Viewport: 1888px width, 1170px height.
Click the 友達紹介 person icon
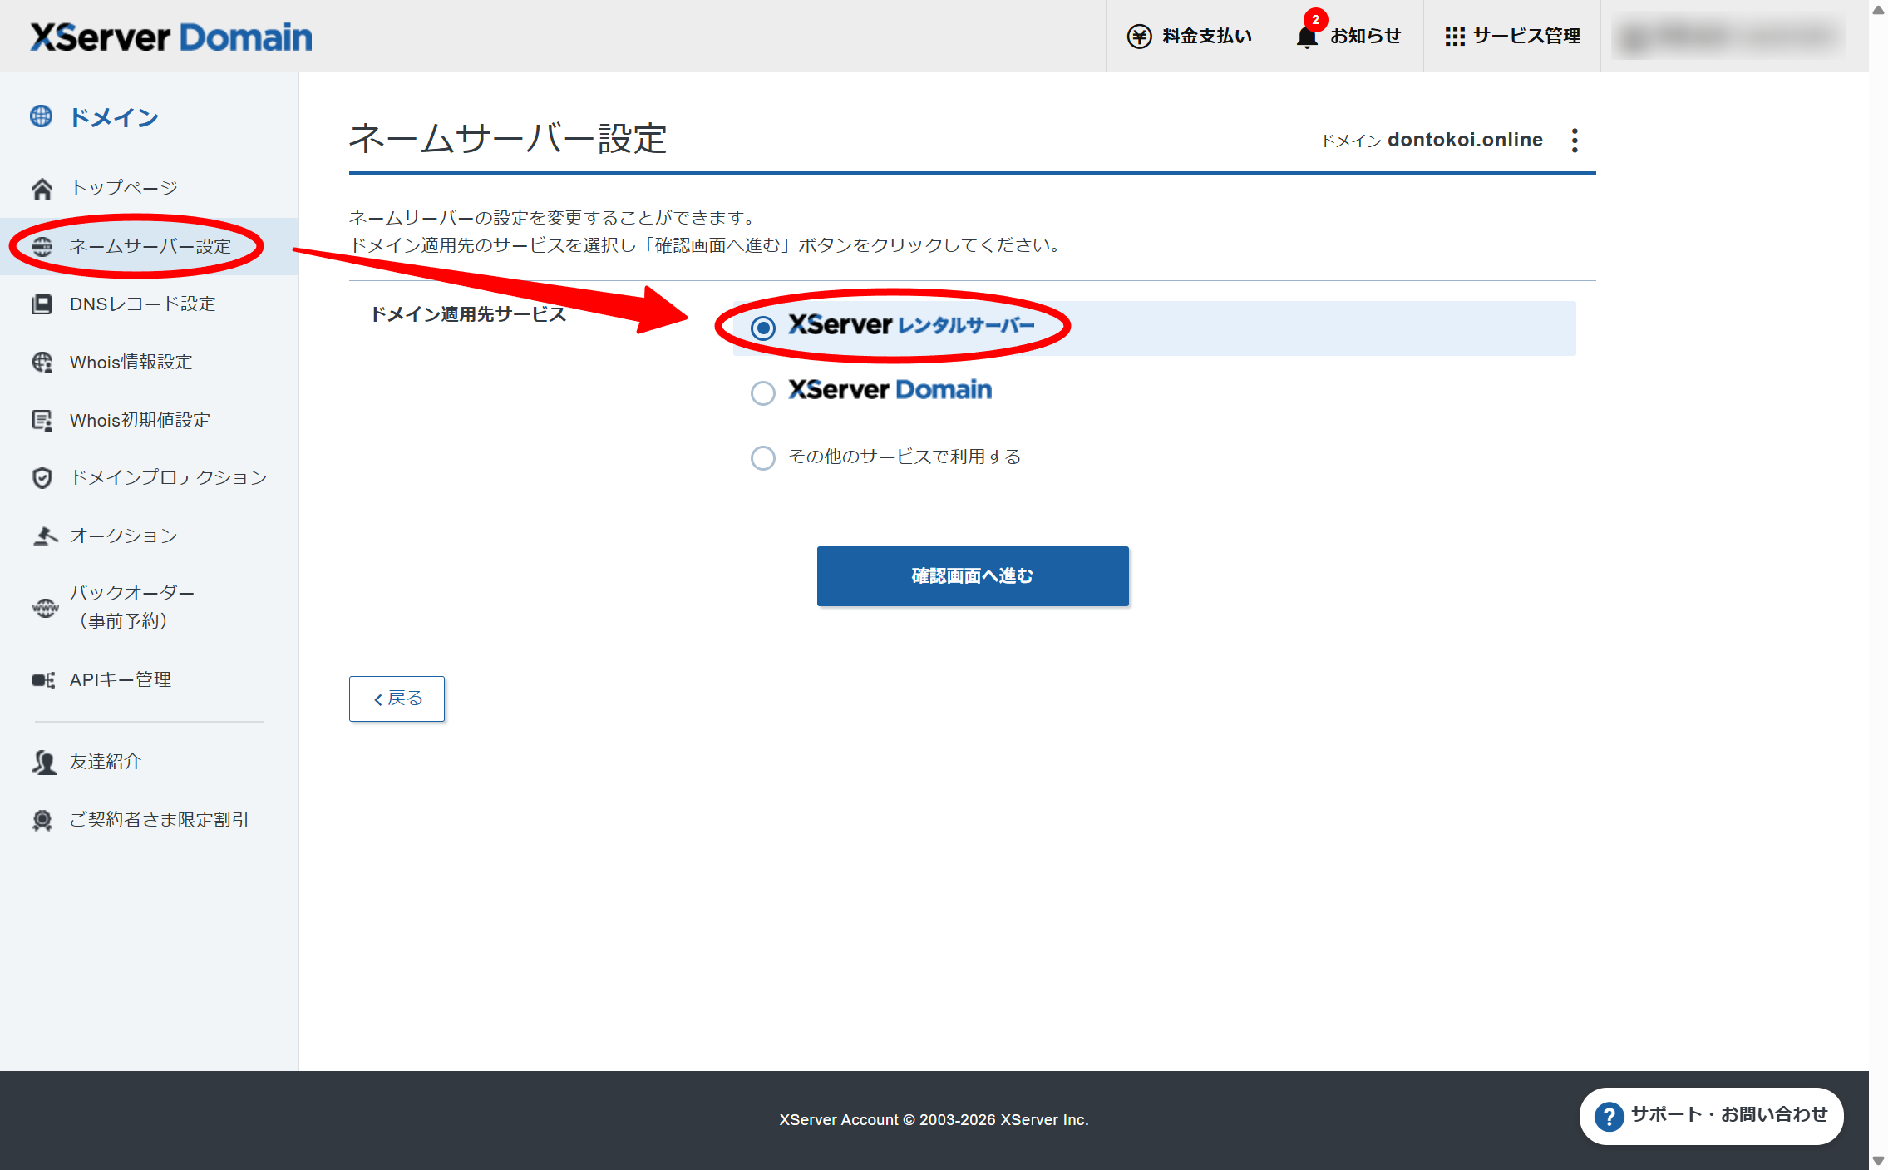point(43,762)
